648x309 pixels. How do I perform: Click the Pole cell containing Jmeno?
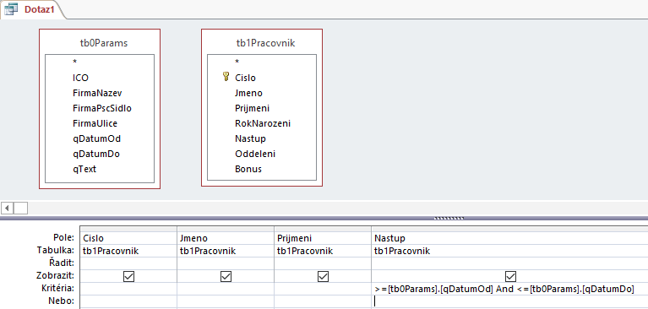(x=226, y=238)
